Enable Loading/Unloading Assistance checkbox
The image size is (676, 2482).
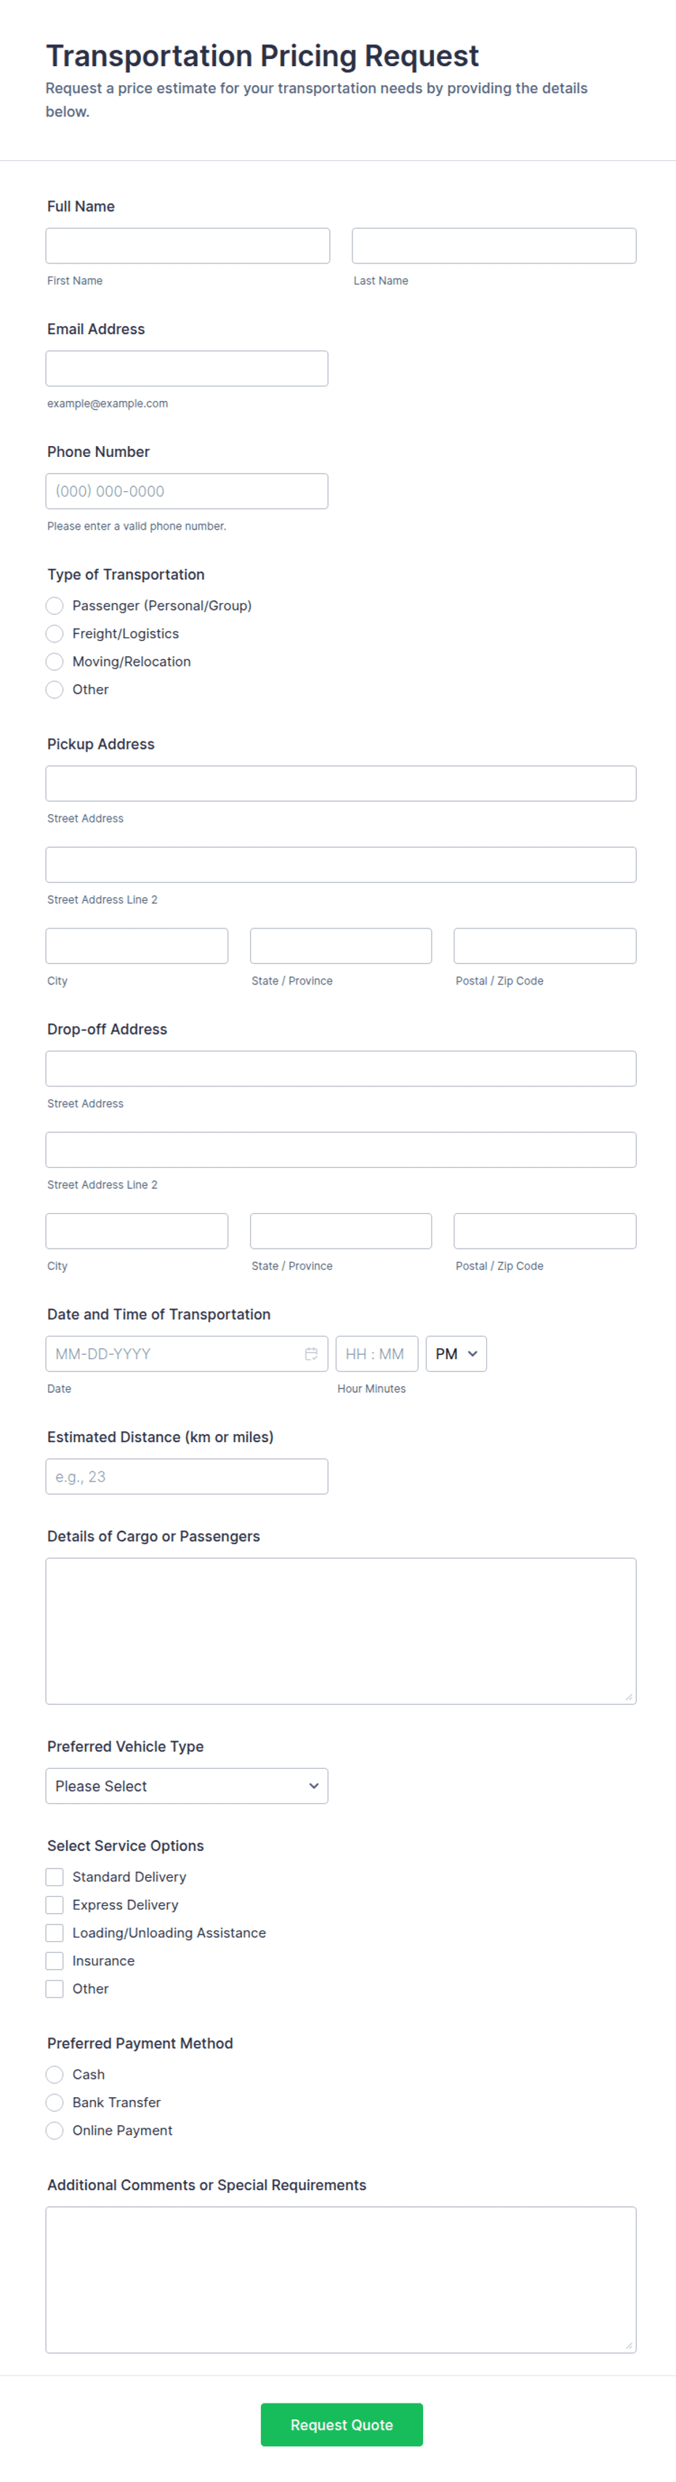tap(55, 1933)
